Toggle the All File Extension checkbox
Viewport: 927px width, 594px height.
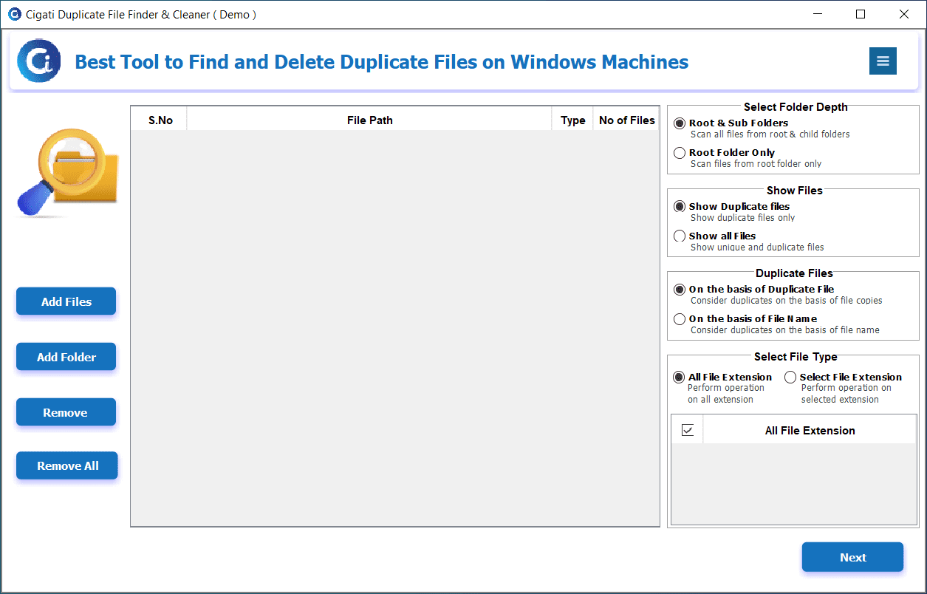point(688,430)
